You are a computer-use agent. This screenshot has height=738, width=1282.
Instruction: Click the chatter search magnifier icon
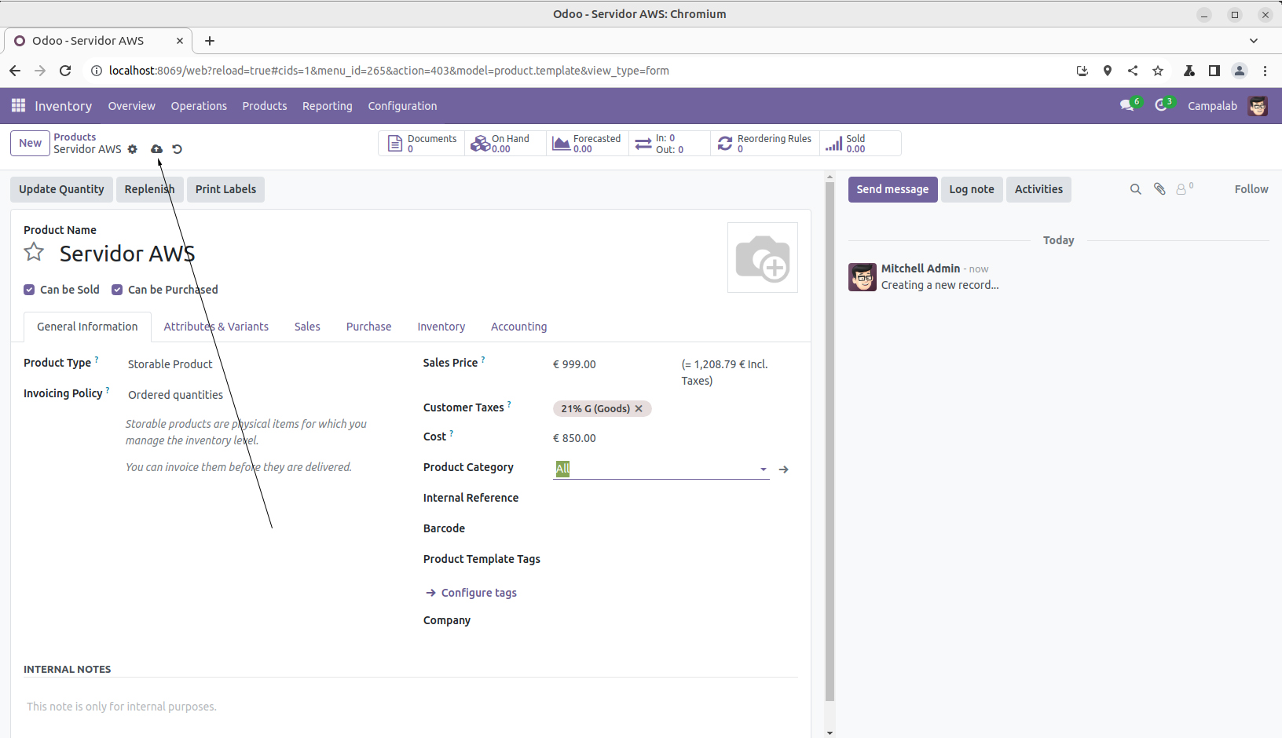tap(1135, 189)
